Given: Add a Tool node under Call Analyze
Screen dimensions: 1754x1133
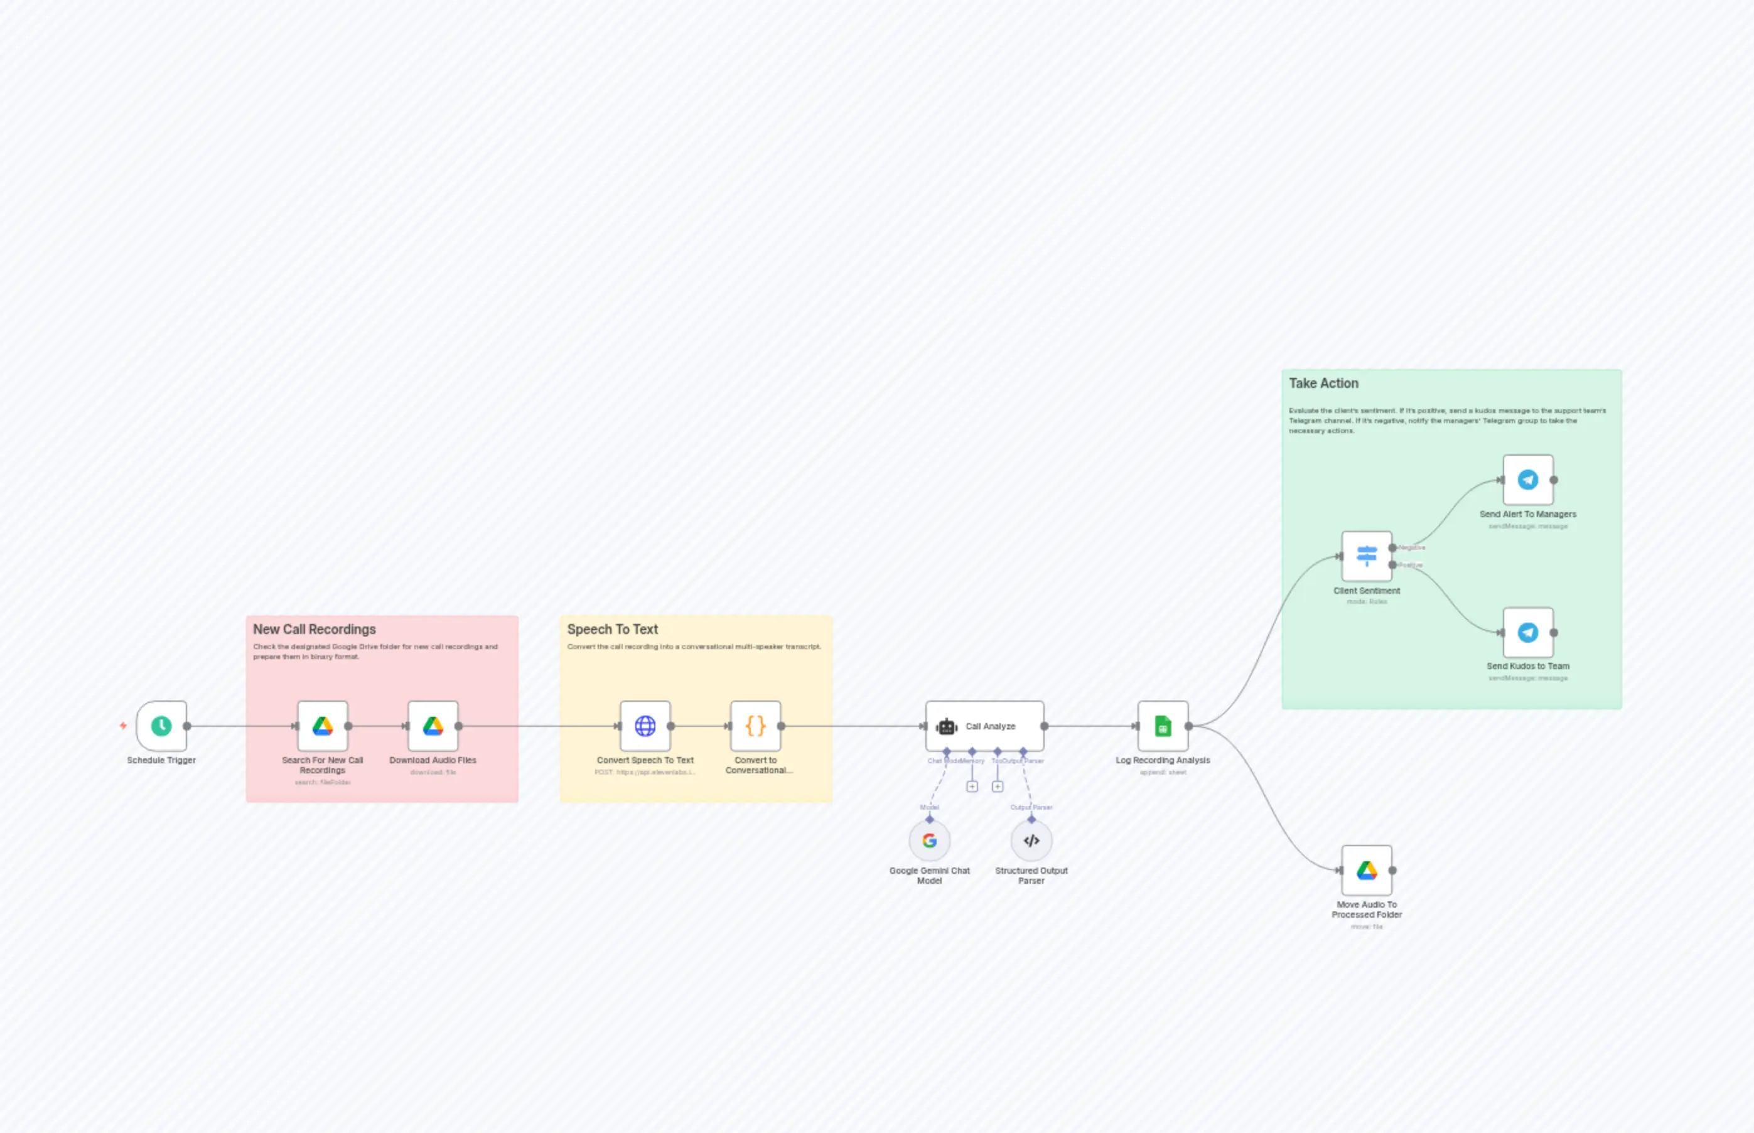Looking at the screenshot, I should (x=998, y=786).
